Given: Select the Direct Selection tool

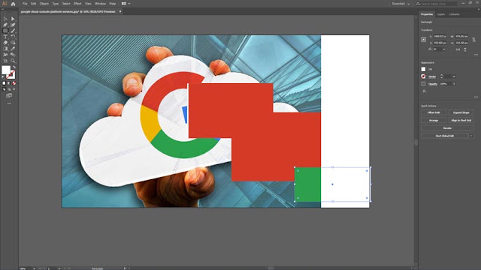Looking at the screenshot, I should pyautogui.click(x=13, y=19).
